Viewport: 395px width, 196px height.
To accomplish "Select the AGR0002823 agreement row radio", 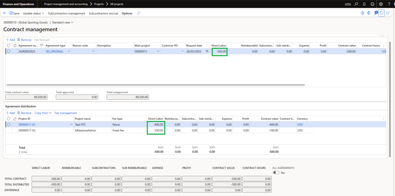I will 9,51.
